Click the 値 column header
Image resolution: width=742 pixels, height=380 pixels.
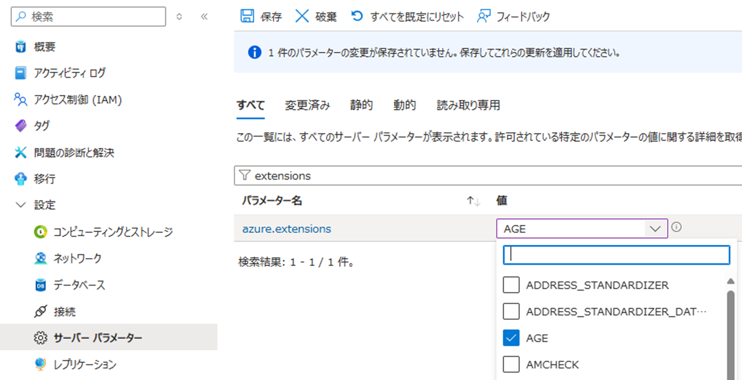[502, 200]
